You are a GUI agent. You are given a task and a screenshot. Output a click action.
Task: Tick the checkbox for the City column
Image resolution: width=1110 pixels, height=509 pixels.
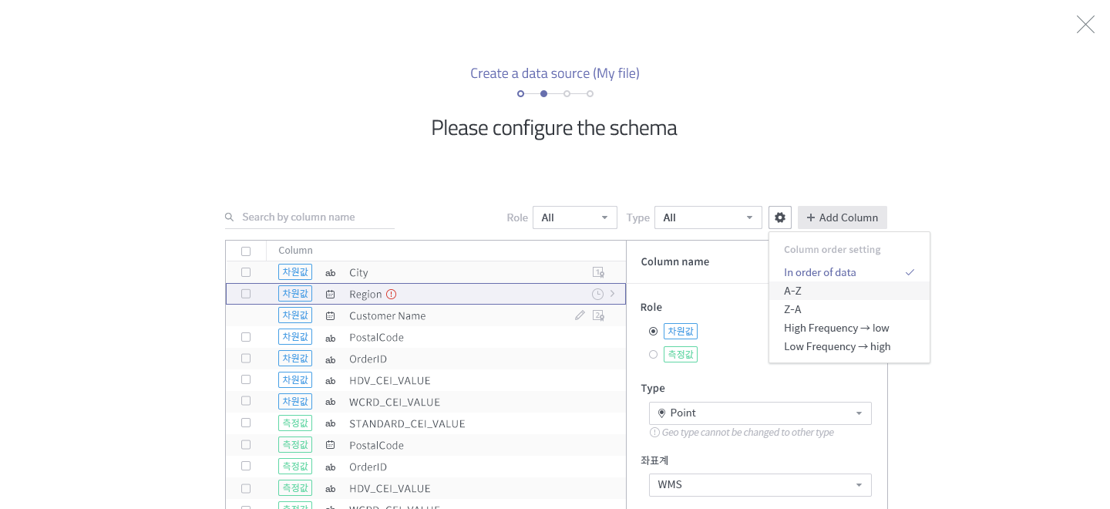[x=246, y=272]
